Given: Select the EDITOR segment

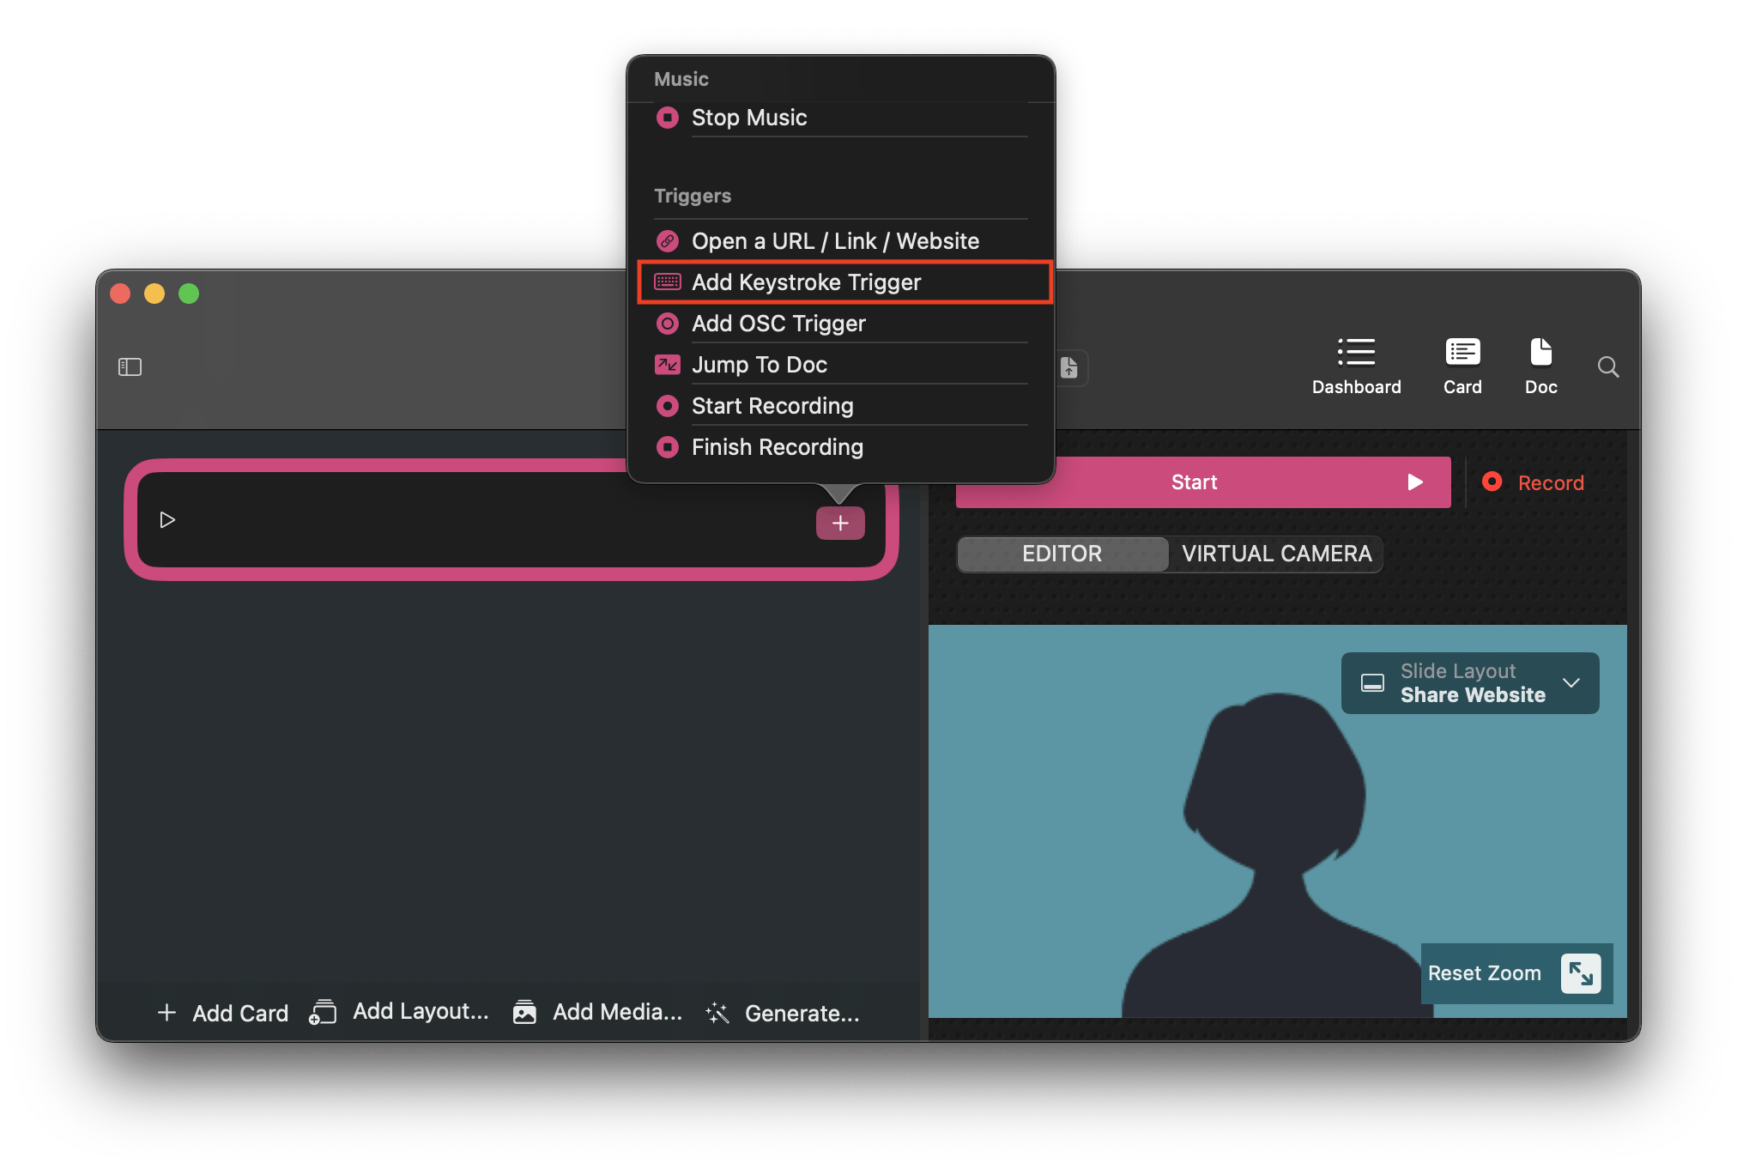Looking at the screenshot, I should tap(1062, 554).
